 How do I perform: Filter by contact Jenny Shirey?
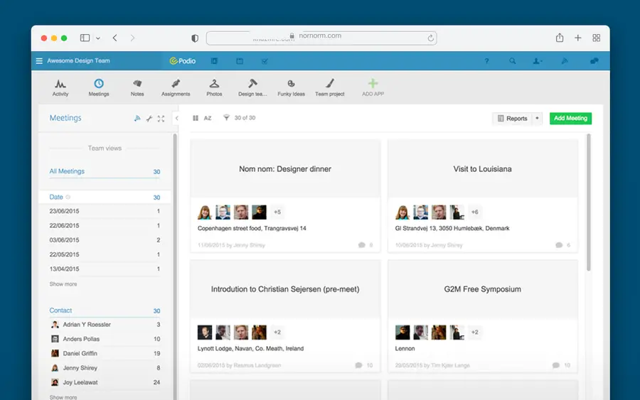click(105, 368)
